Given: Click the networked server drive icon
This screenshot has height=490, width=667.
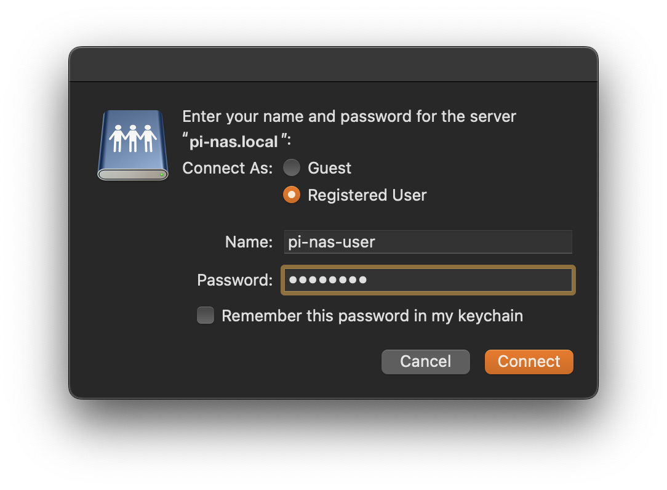Looking at the screenshot, I should (x=132, y=144).
